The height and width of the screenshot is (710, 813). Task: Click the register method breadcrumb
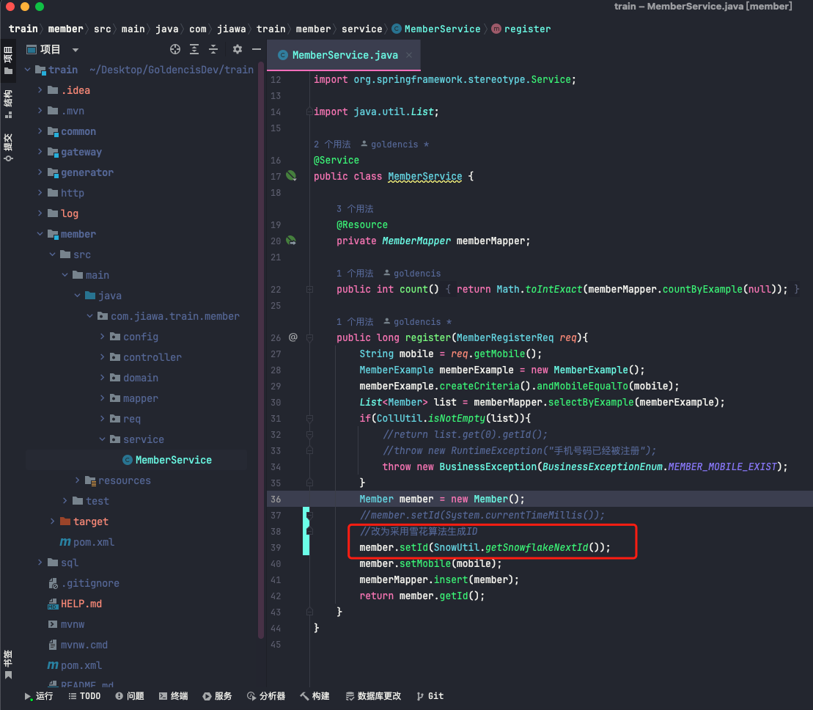(x=521, y=29)
